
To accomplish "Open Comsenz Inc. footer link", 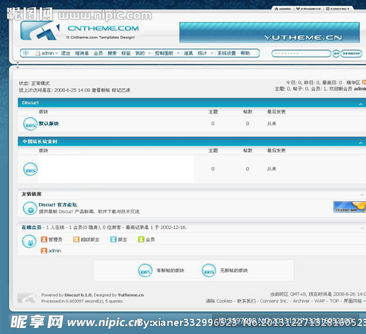I will point(274,301).
